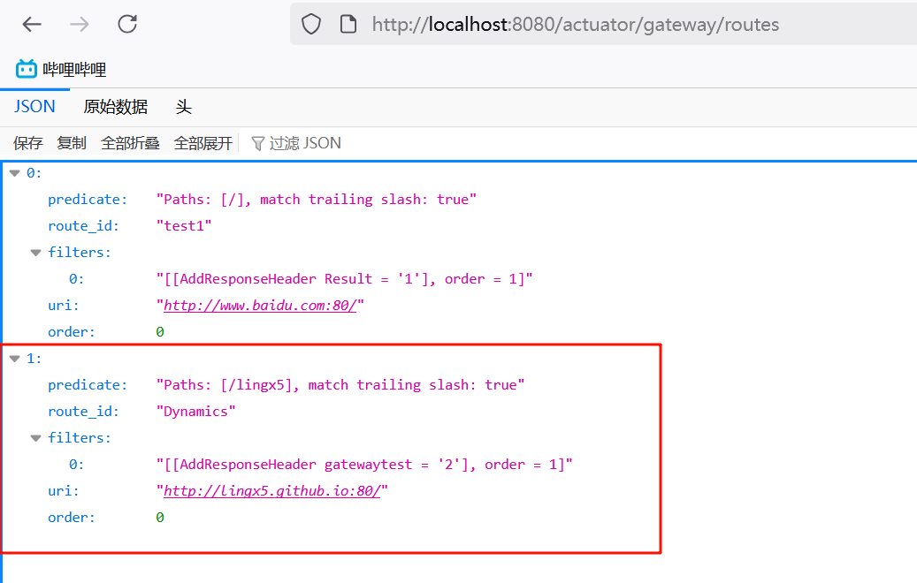917x583 pixels.
Task: Switch to the 头 headers tab
Action: pos(183,107)
